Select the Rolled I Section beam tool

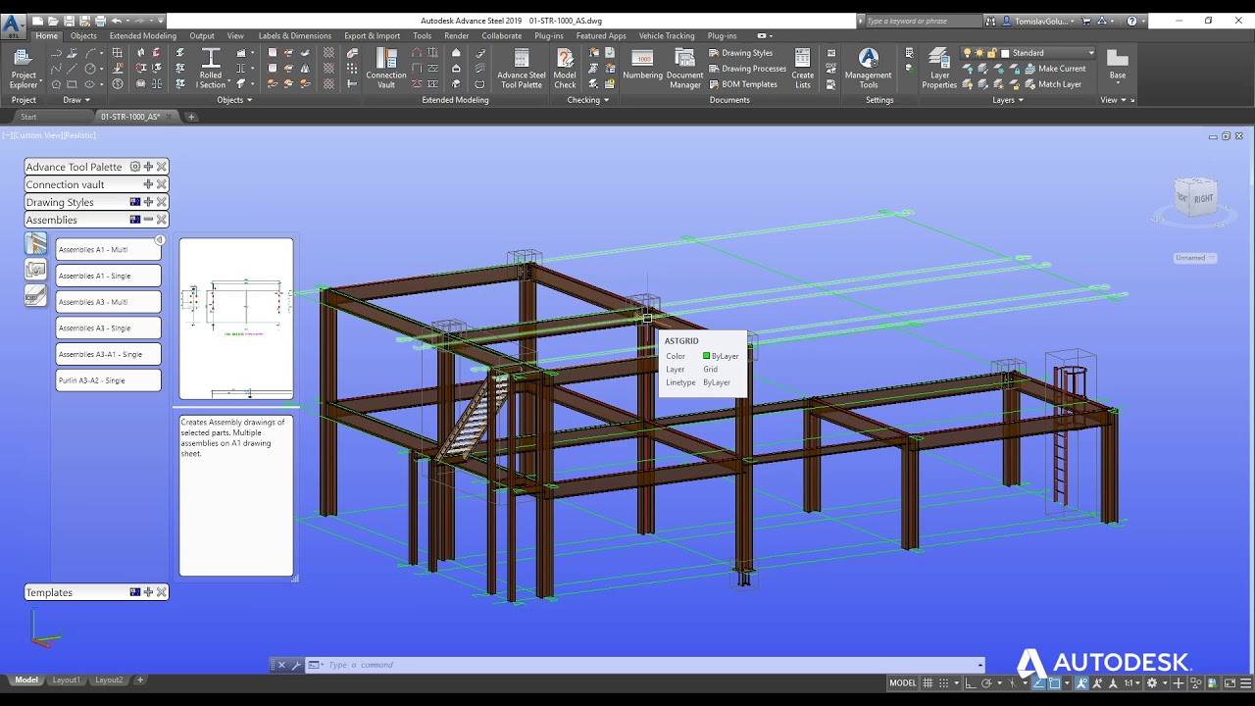(x=211, y=68)
